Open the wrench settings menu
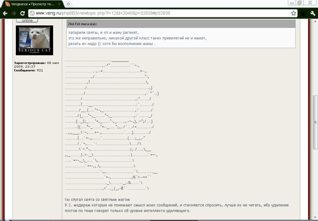Viewport: 318px width, 221px height. click(x=312, y=13)
